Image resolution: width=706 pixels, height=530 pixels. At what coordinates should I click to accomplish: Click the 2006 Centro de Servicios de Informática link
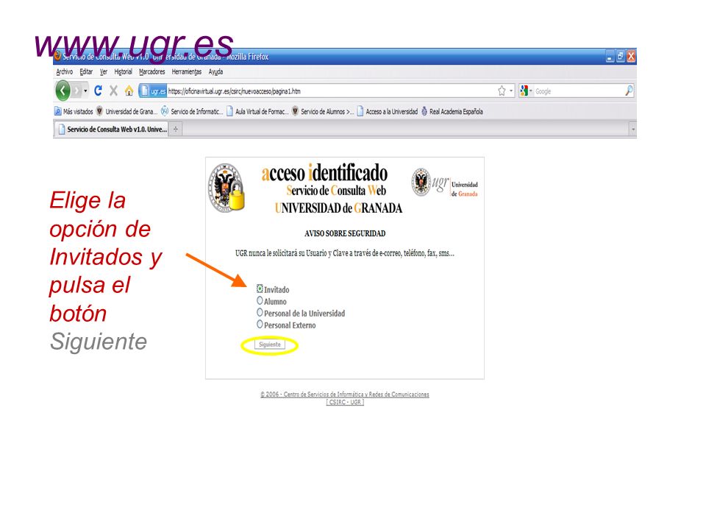345,395
